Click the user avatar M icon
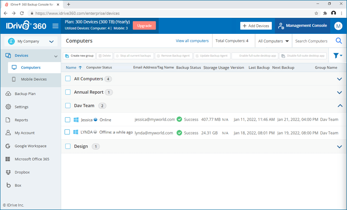Image resolution: width=347 pixels, height=210 pixels. pyautogui.click(x=338, y=26)
